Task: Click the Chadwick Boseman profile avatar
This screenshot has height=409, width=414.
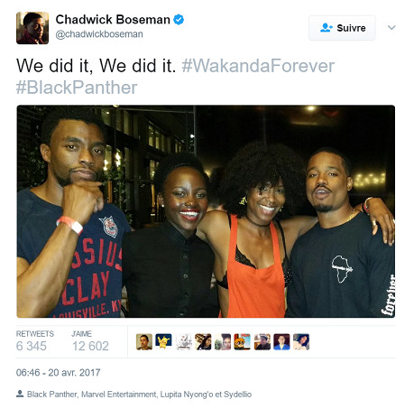Action: [32, 28]
